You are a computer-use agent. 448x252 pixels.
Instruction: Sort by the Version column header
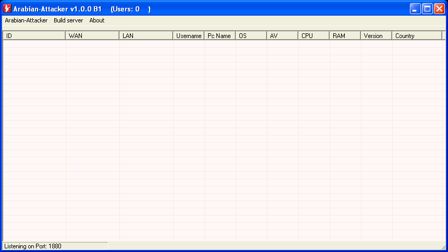tap(376, 36)
